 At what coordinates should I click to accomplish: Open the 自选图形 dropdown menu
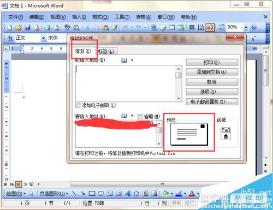(54, 194)
